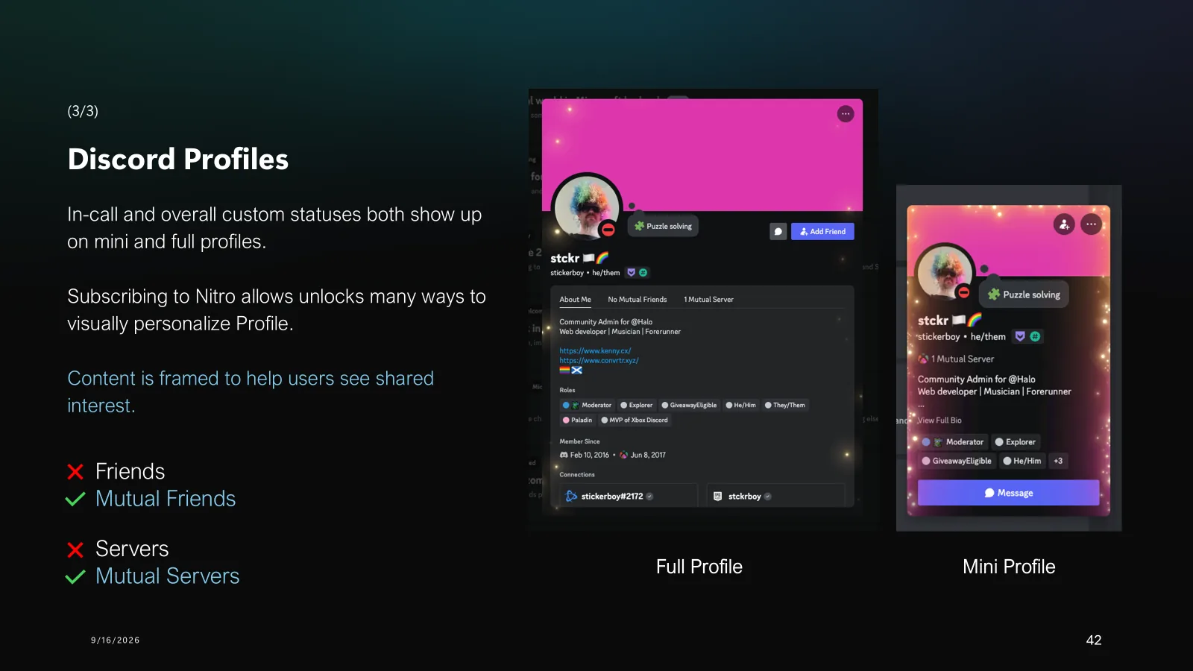Click the Moderator role in Mini Profile
This screenshot has height=671, width=1193.
954,442
